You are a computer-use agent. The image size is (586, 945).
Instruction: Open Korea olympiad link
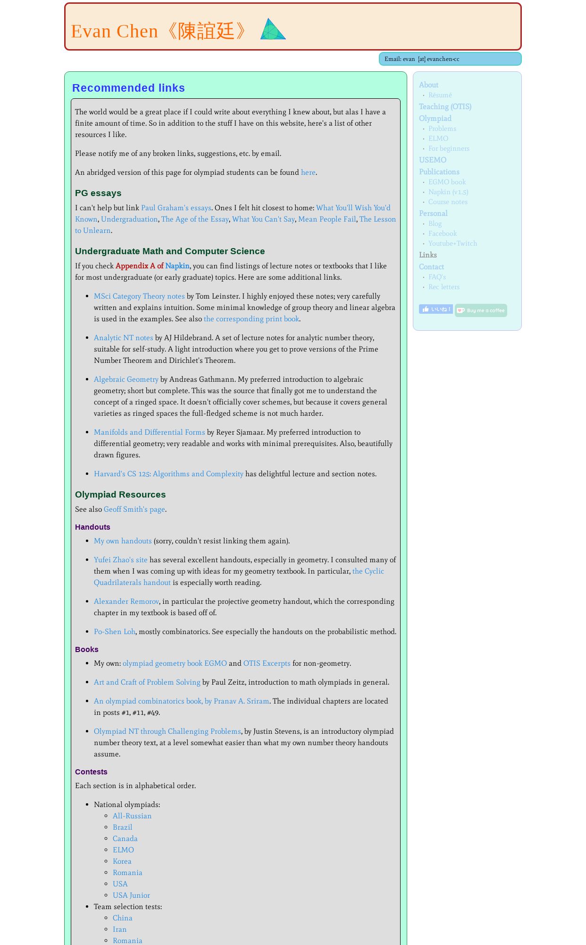[122, 861]
